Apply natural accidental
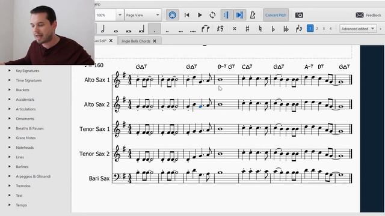 point(260,29)
